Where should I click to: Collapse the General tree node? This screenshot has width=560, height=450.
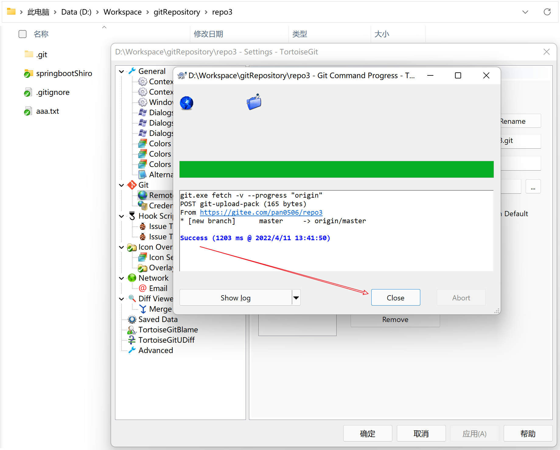click(121, 71)
